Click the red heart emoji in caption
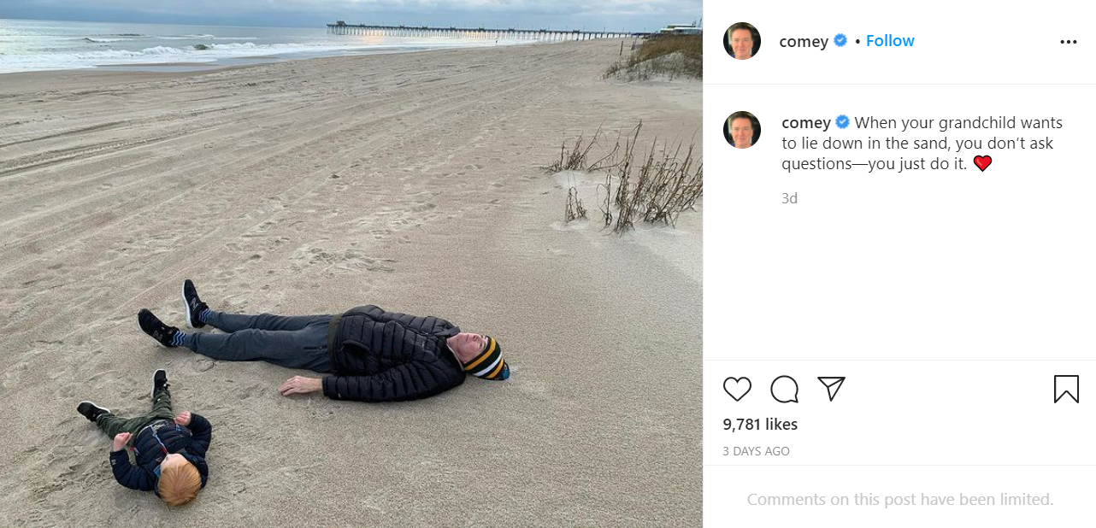Image resolution: width=1096 pixels, height=528 pixels. tap(982, 163)
